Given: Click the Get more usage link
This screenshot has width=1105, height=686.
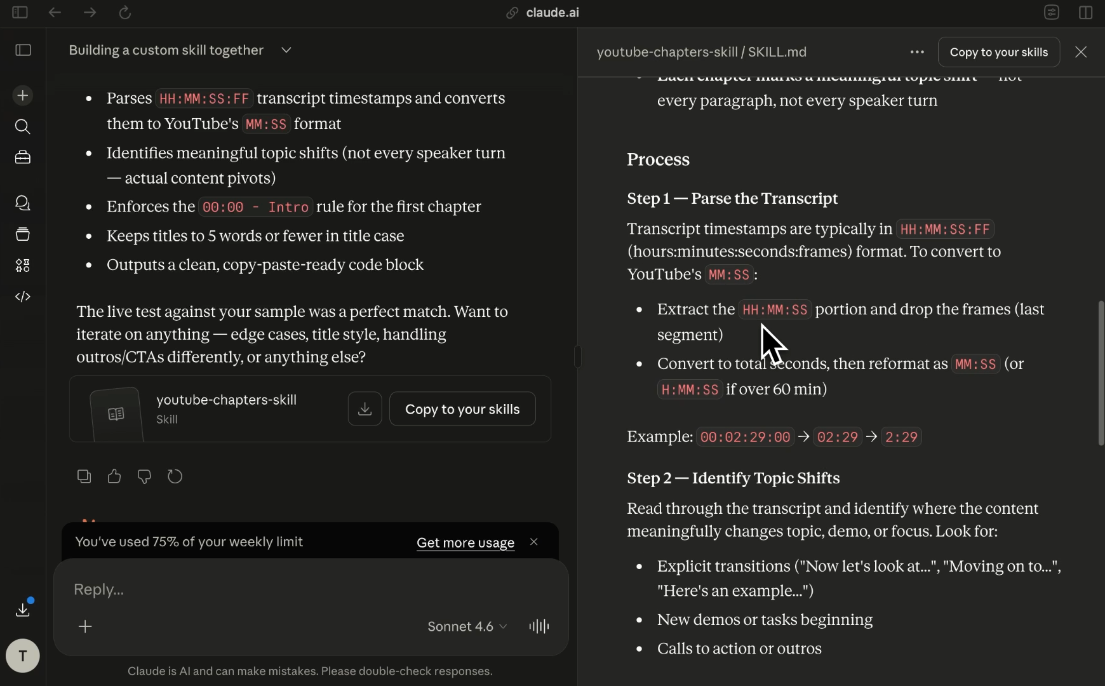Looking at the screenshot, I should tap(465, 542).
